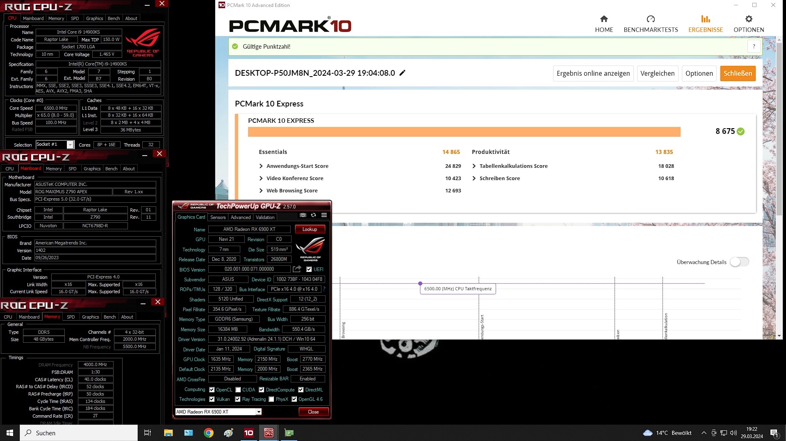Image resolution: width=786 pixels, height=441 pixels.
Task: Toggle Ray Tracing checkbox
Action: pos(238,399)
